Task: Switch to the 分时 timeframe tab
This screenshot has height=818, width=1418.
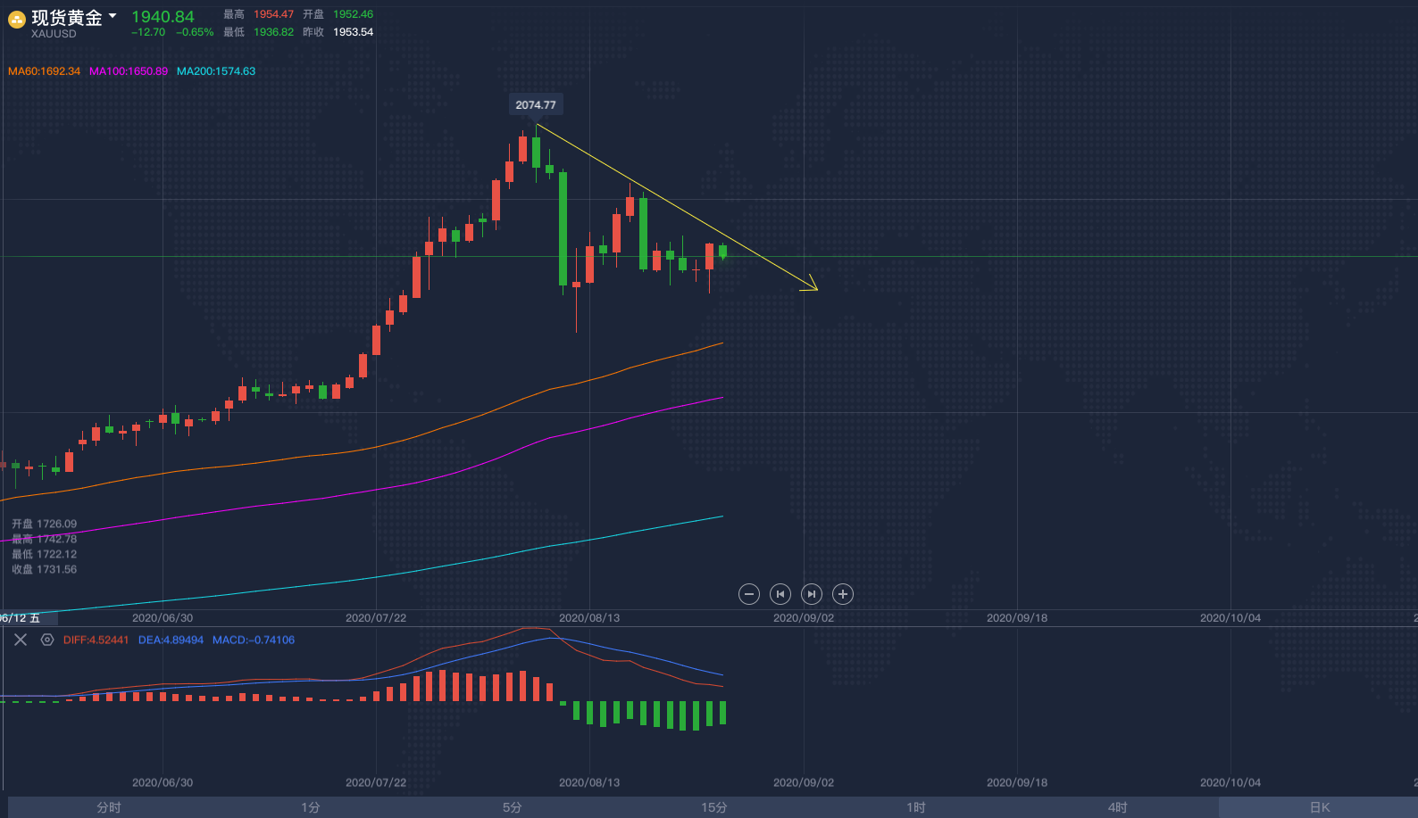Action: 109,807
